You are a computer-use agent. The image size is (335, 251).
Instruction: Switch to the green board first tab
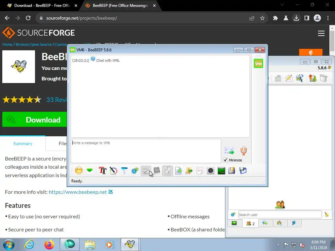click(x=234, y=223)
